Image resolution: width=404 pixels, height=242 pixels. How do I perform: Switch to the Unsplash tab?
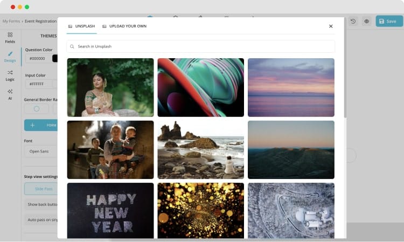pos(81,26)
